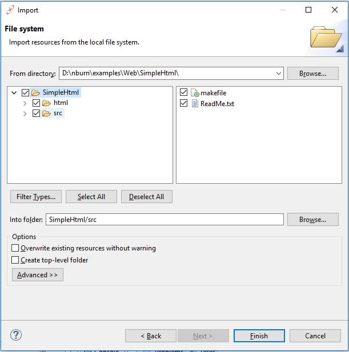
Task: Click the SimpleHtml folder icon
Action: point(35,92)
